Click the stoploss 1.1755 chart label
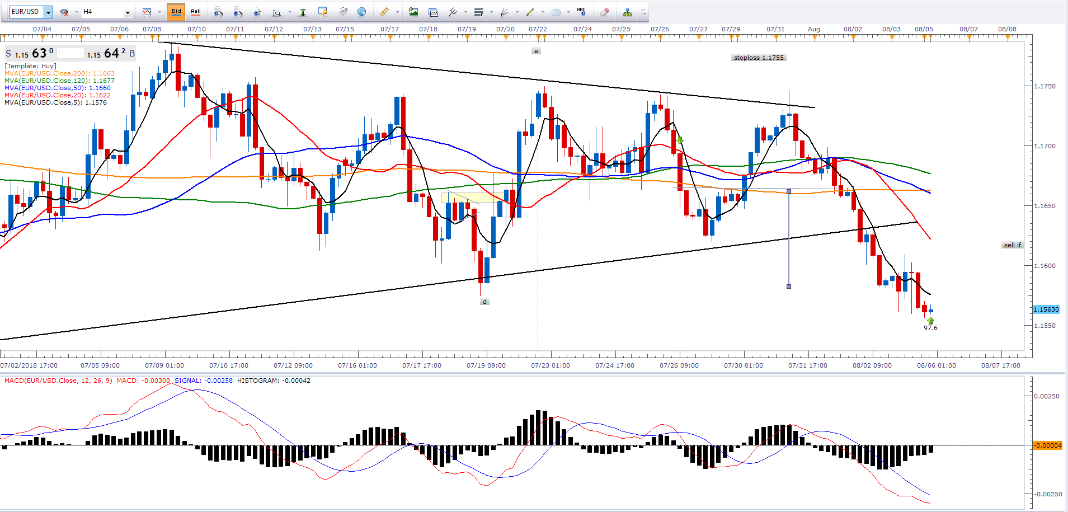This screenshot has height=512, width=1068. point(758,58)
